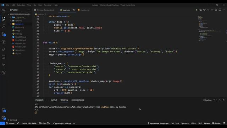Click the UTF-8 encoding indicator
Viewport: 227px width, 128px height.
(x=193, y=123)
